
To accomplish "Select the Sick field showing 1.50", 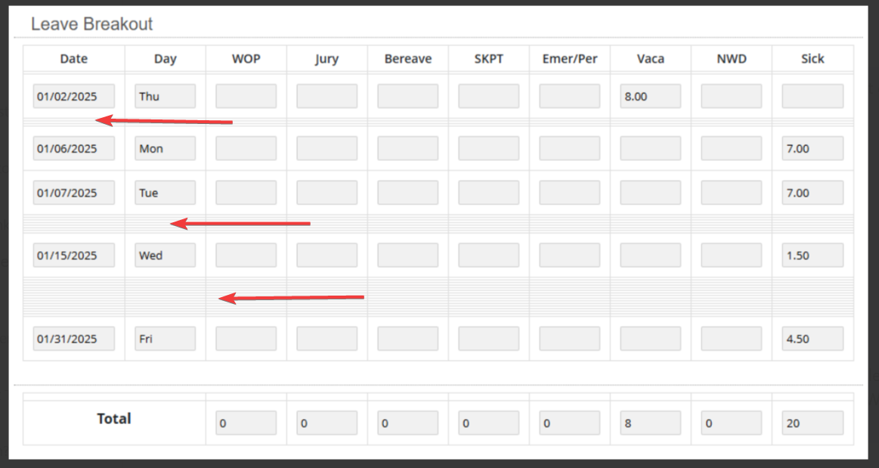I will [812, 256].
